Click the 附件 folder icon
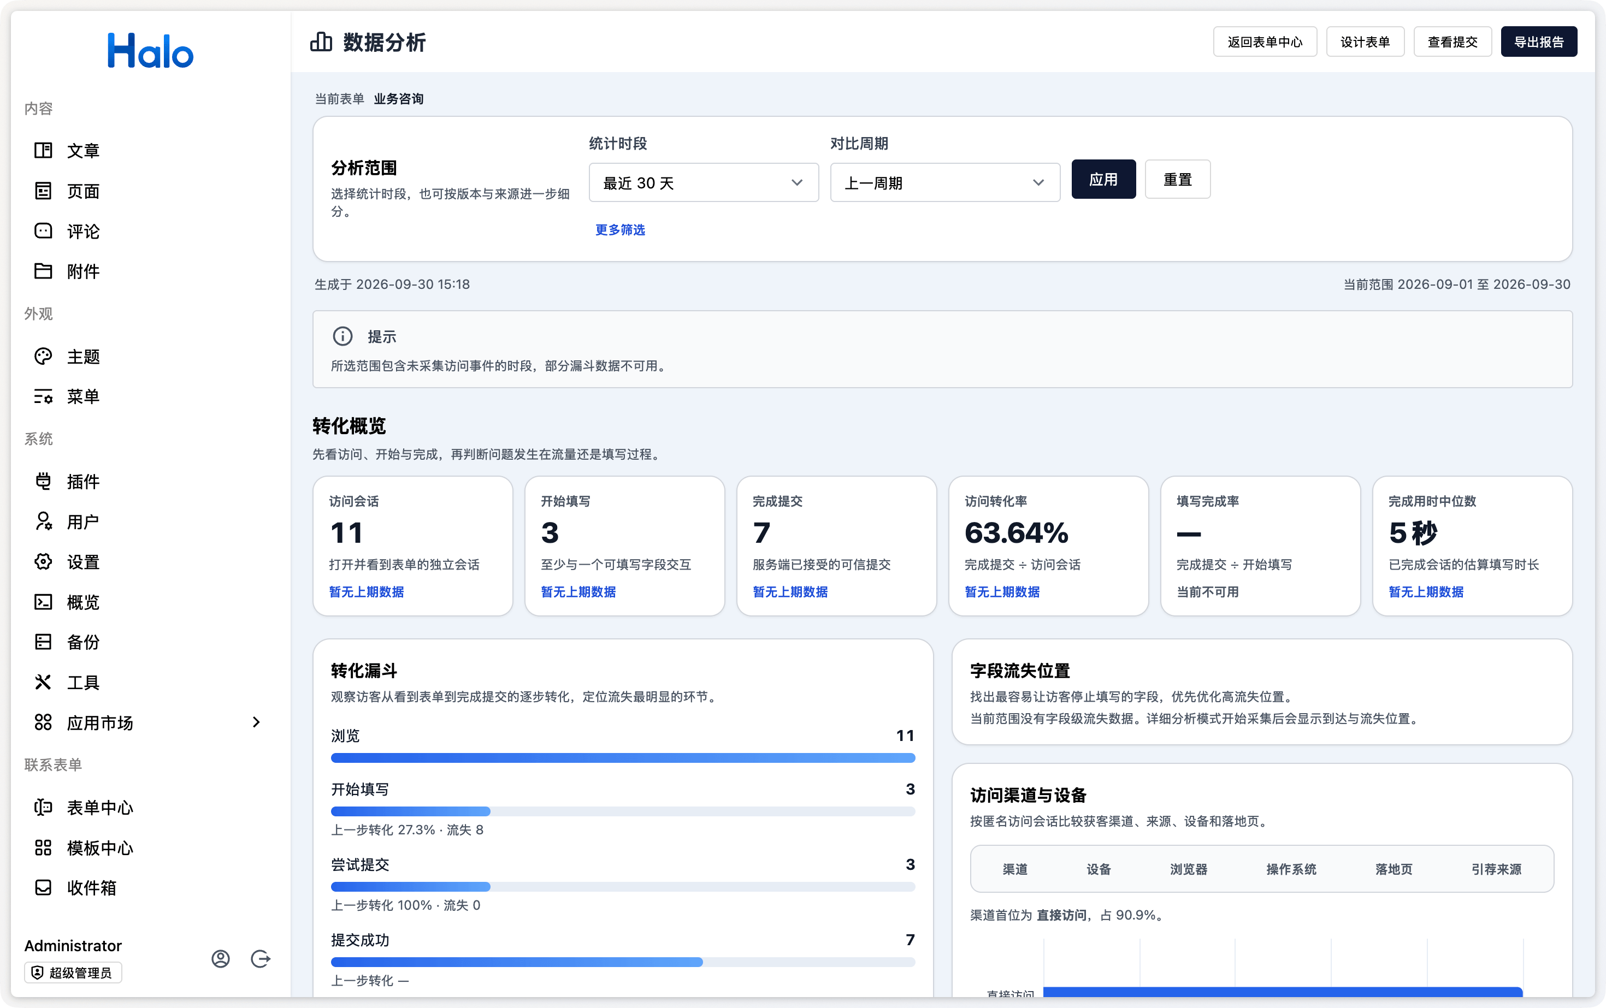Image resolution: width=1606 pixels, height=1008 pixels. pyautogui.click(x=43, y=271)
